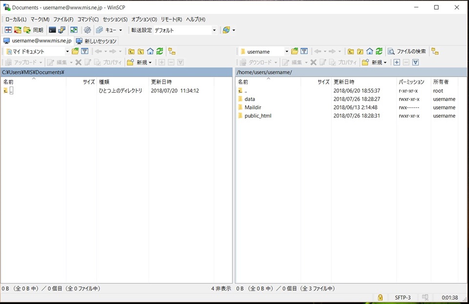Go to local root directory icon
Image resolution: width=469 pixels, height=304 pixels.
tap(141, 51)
